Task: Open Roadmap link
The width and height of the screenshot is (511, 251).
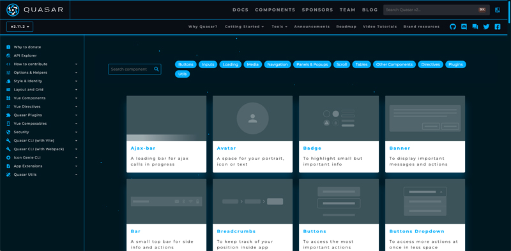Action: point(346,27)
